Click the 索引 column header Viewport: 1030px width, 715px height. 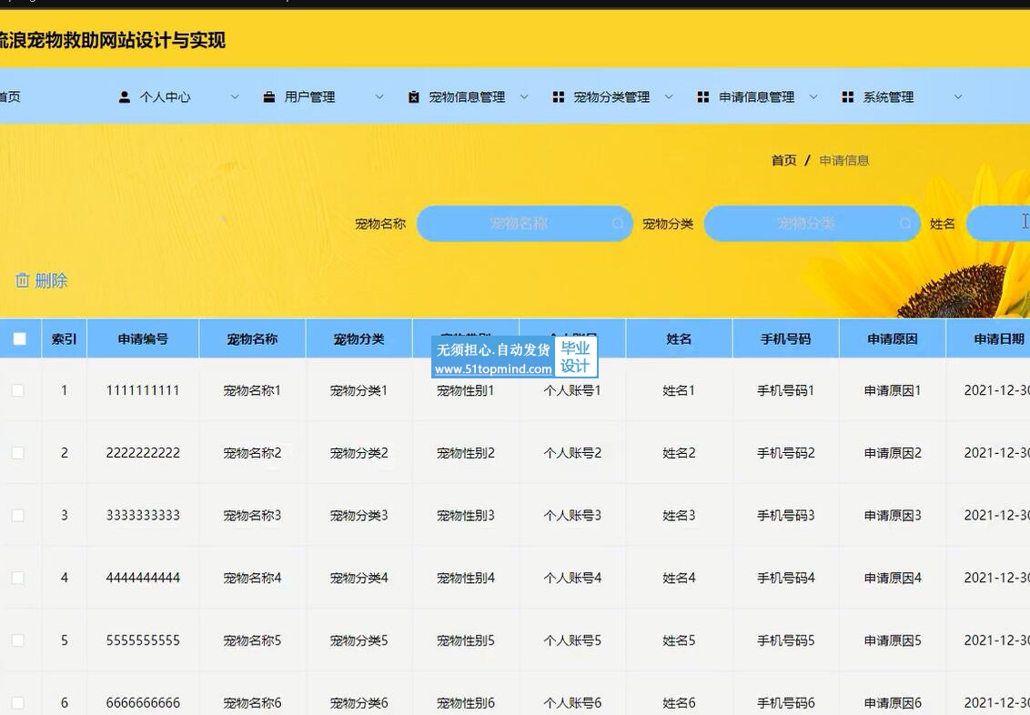(x=65, y=338)
